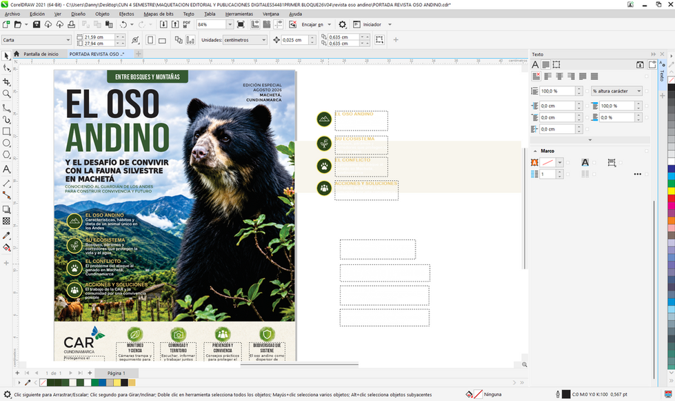Click the Iniciador launcher button
The image size is (675, 401).
(x=367, y=25)
